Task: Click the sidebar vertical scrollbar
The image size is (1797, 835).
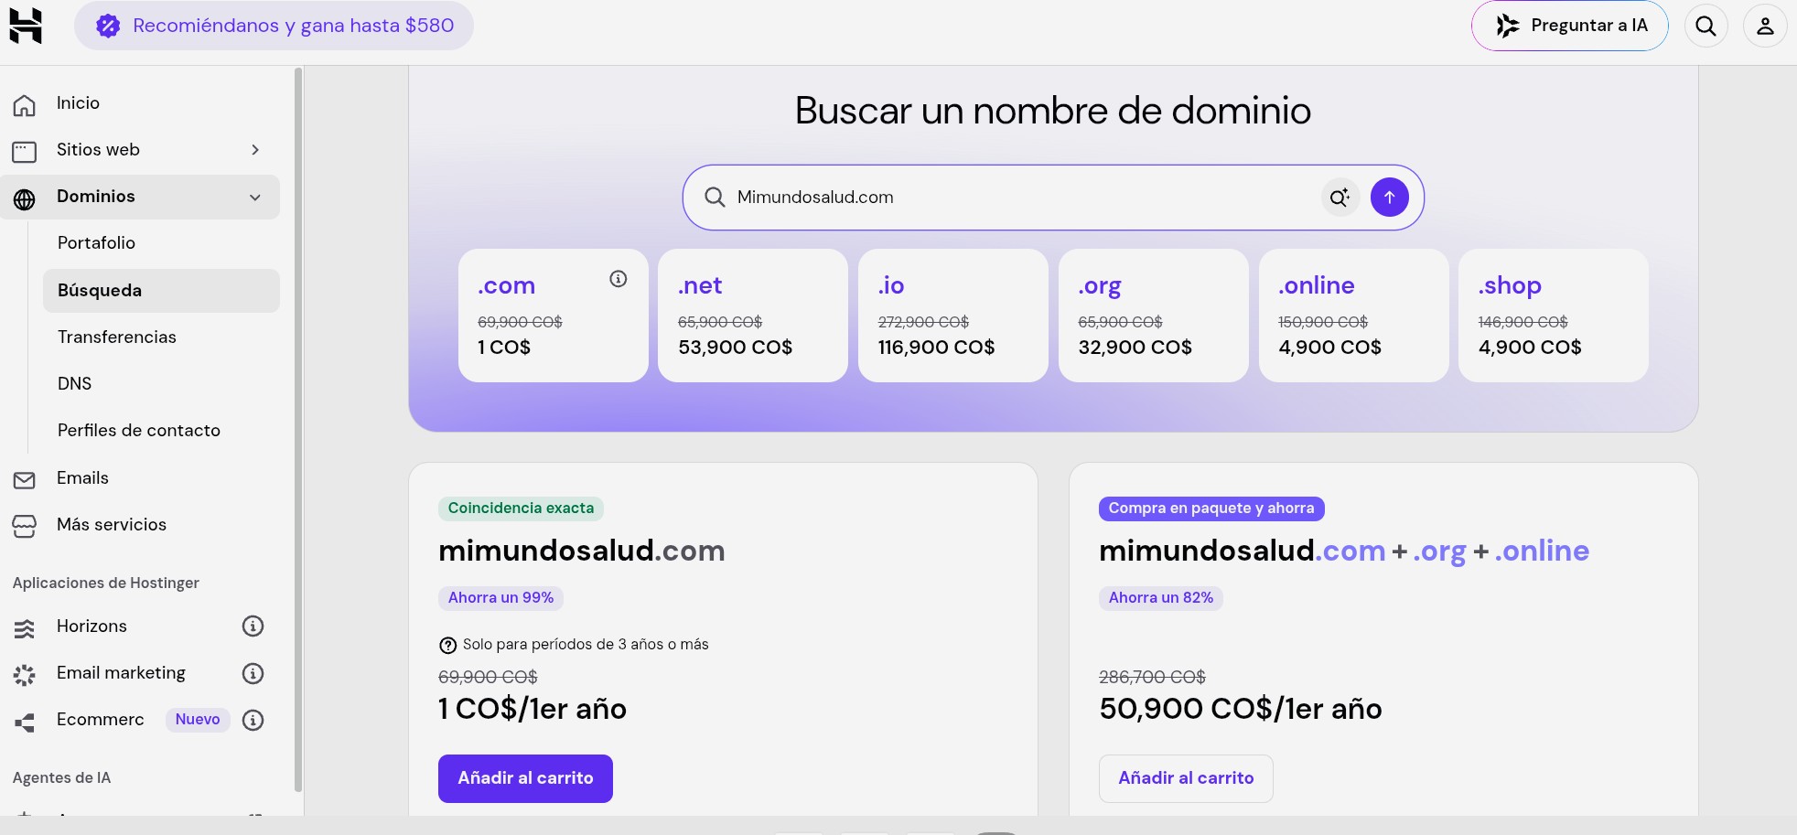Action: [x=298, y=430]
